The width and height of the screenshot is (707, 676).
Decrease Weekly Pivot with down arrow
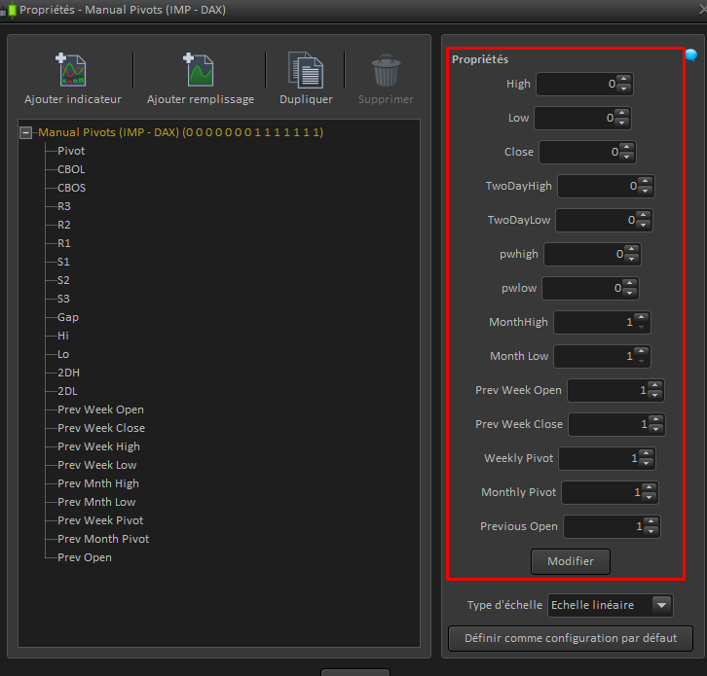point(647,463)
